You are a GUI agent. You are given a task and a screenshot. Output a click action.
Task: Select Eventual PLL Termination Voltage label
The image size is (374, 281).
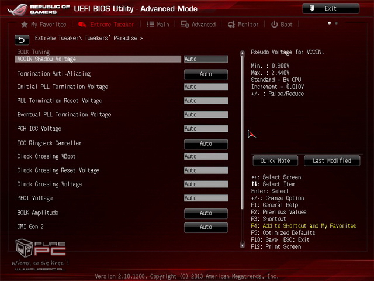tap(64, 115)
